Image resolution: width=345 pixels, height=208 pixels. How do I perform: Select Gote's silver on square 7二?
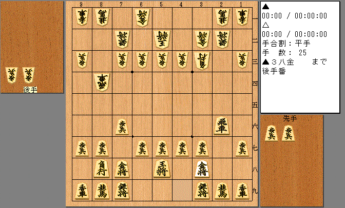click(x=122, y=39)
